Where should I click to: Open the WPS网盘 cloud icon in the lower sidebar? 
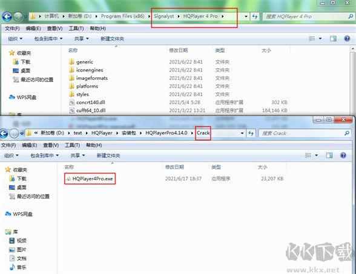pyautogui.click(x=8, y=214)
